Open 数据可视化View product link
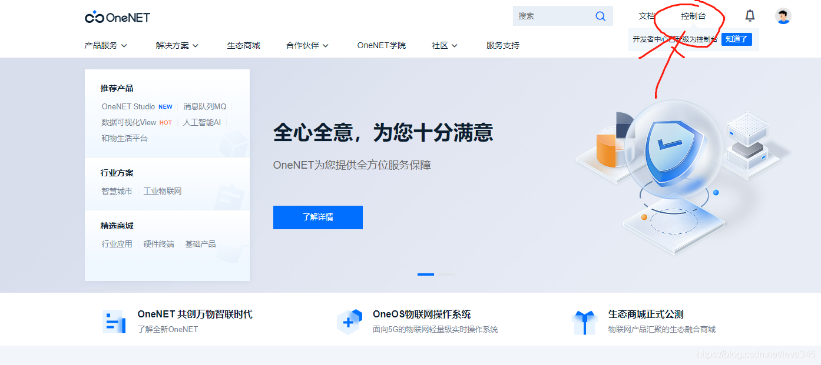821x365 pixels. [129, 122]
